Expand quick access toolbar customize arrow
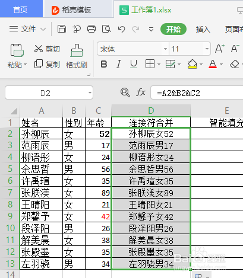 click(x=151, y=30)
